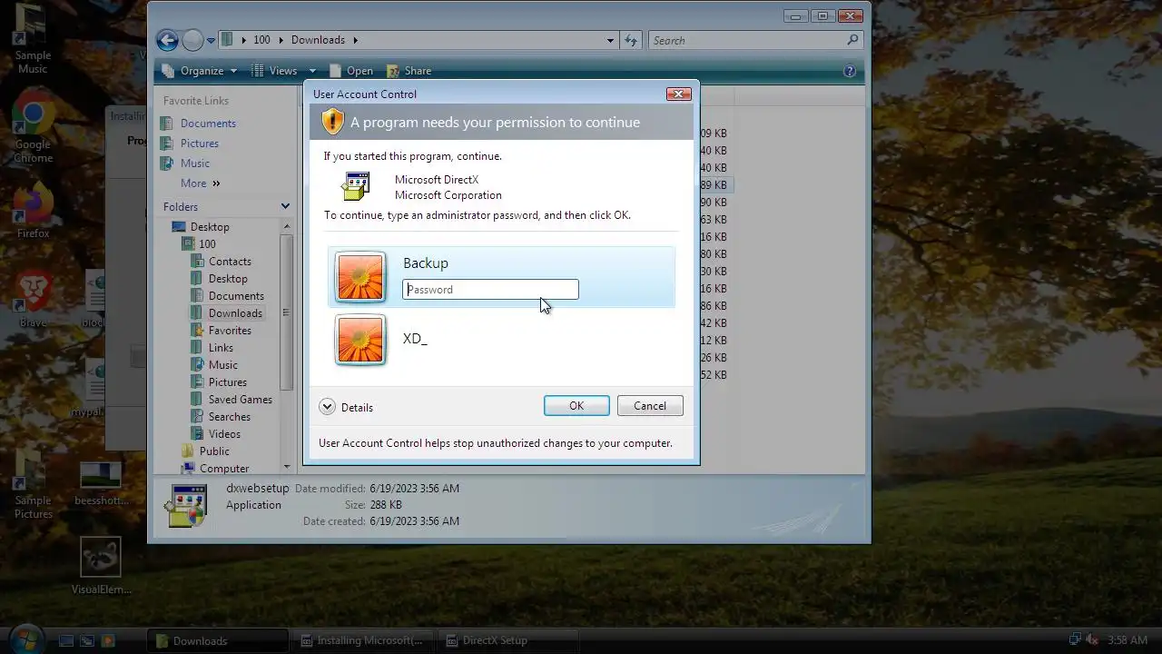Open Explorer help question mark icon
Image resolution: width=1162 pixels, height=654 pixels.
(x=850, y=71)
